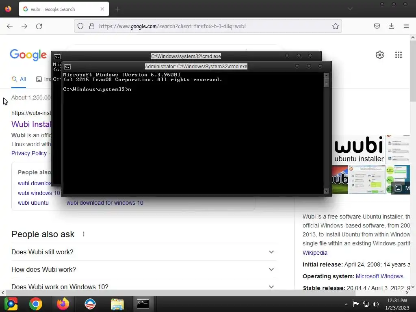Open File Explorer from taskbar

pyautogui.click(x=117, y=304)
